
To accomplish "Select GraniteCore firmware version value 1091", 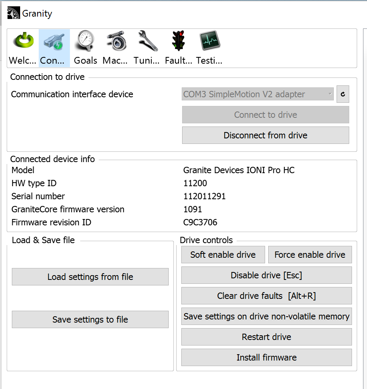I will point(193,210).
